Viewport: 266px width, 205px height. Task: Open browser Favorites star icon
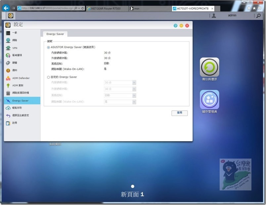254,8
